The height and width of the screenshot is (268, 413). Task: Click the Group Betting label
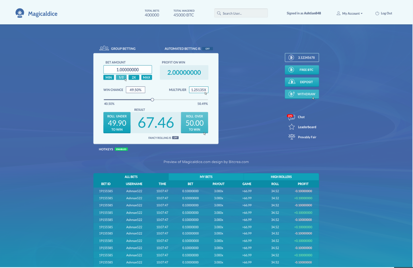click(x=123, y=49)
